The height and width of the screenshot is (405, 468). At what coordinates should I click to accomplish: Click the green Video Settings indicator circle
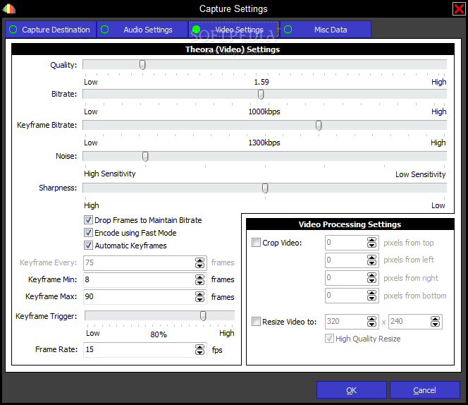[197, 30]
